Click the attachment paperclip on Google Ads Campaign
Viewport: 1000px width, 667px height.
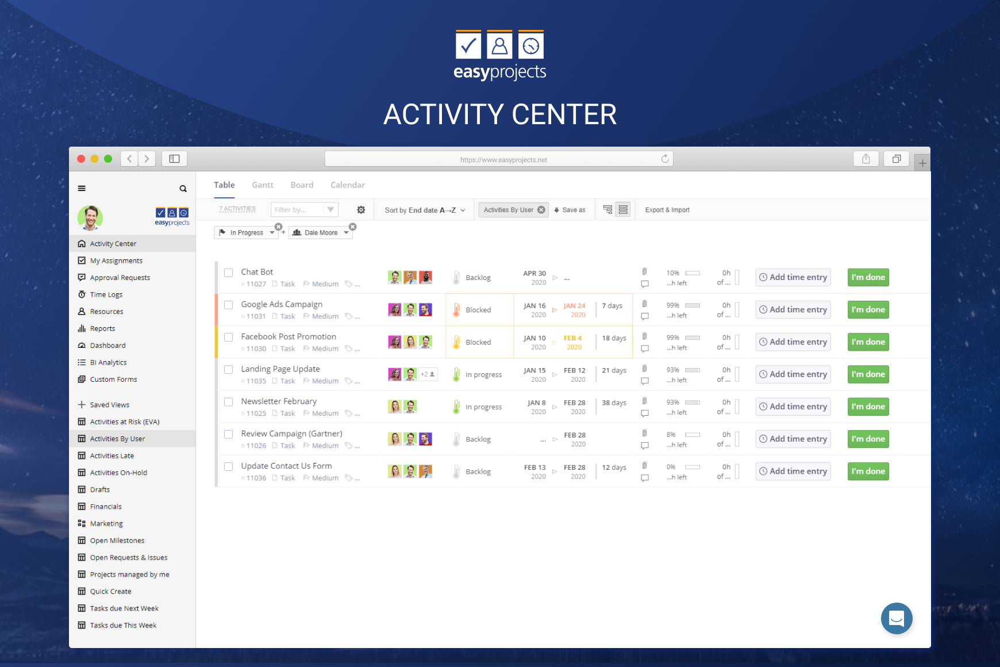point(645,304)
